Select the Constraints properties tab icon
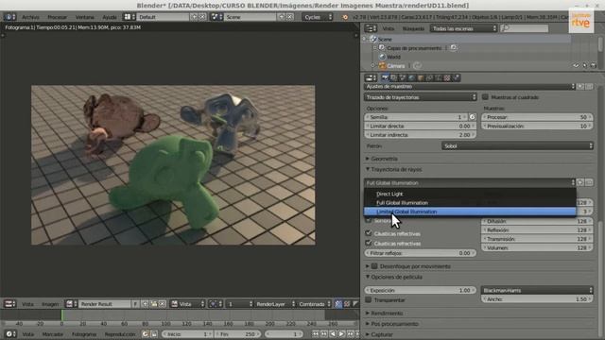Screen dimensions: 605x340 click(429, 77)
